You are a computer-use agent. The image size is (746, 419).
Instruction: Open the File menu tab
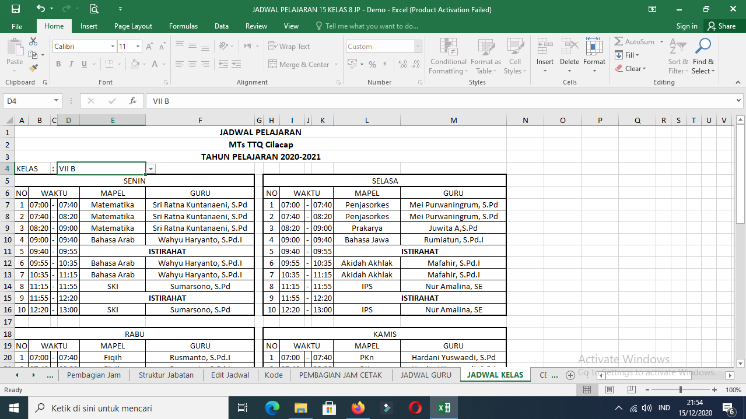(17, 26)
